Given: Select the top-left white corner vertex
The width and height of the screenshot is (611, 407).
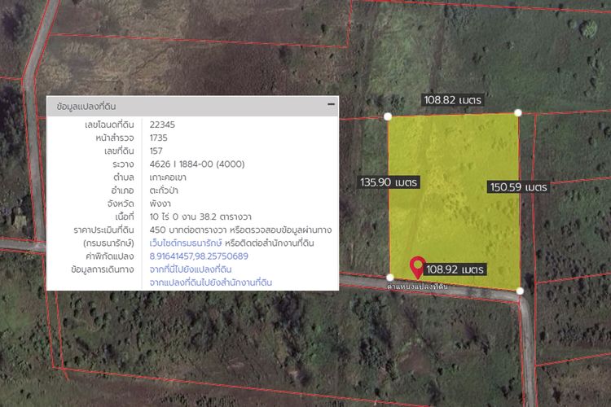Looking at the screenshot, I should [x=388, y=116].
